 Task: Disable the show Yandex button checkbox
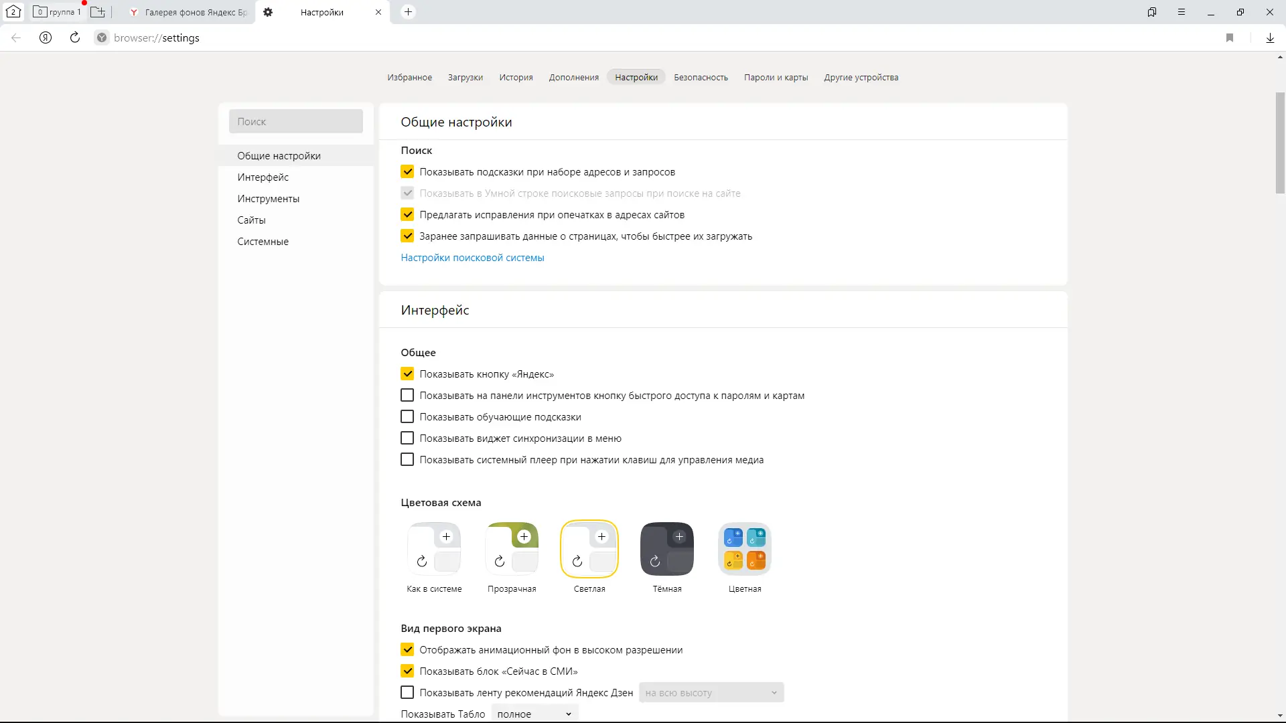pos(407,374)
